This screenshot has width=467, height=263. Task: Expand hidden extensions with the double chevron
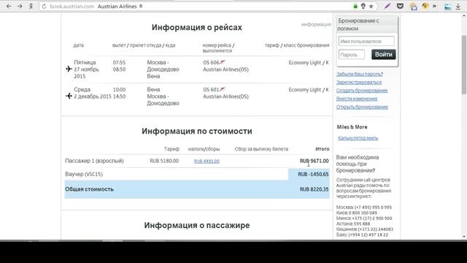pos(434,6)
